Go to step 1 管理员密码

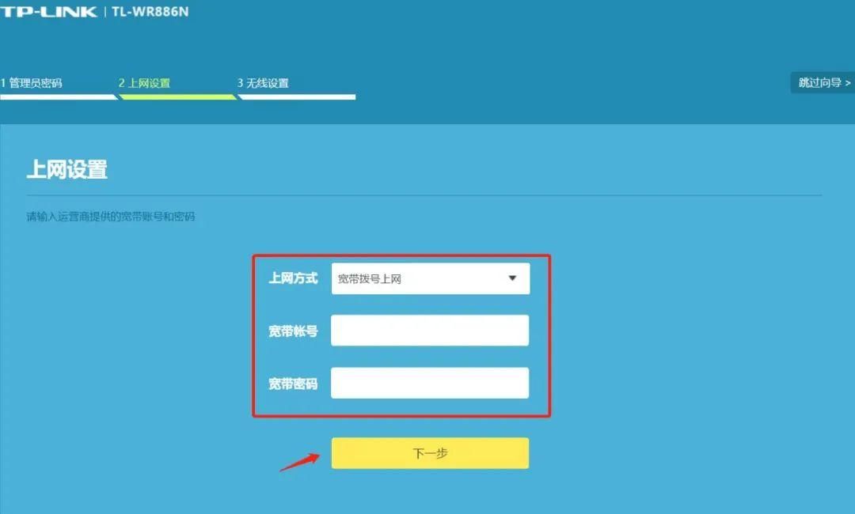[x=32, y=83]
